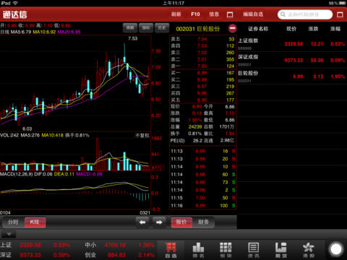Open the 板块 sector grid icon
The height and width of the screenshot is (260, 347).
coord(226,250)
